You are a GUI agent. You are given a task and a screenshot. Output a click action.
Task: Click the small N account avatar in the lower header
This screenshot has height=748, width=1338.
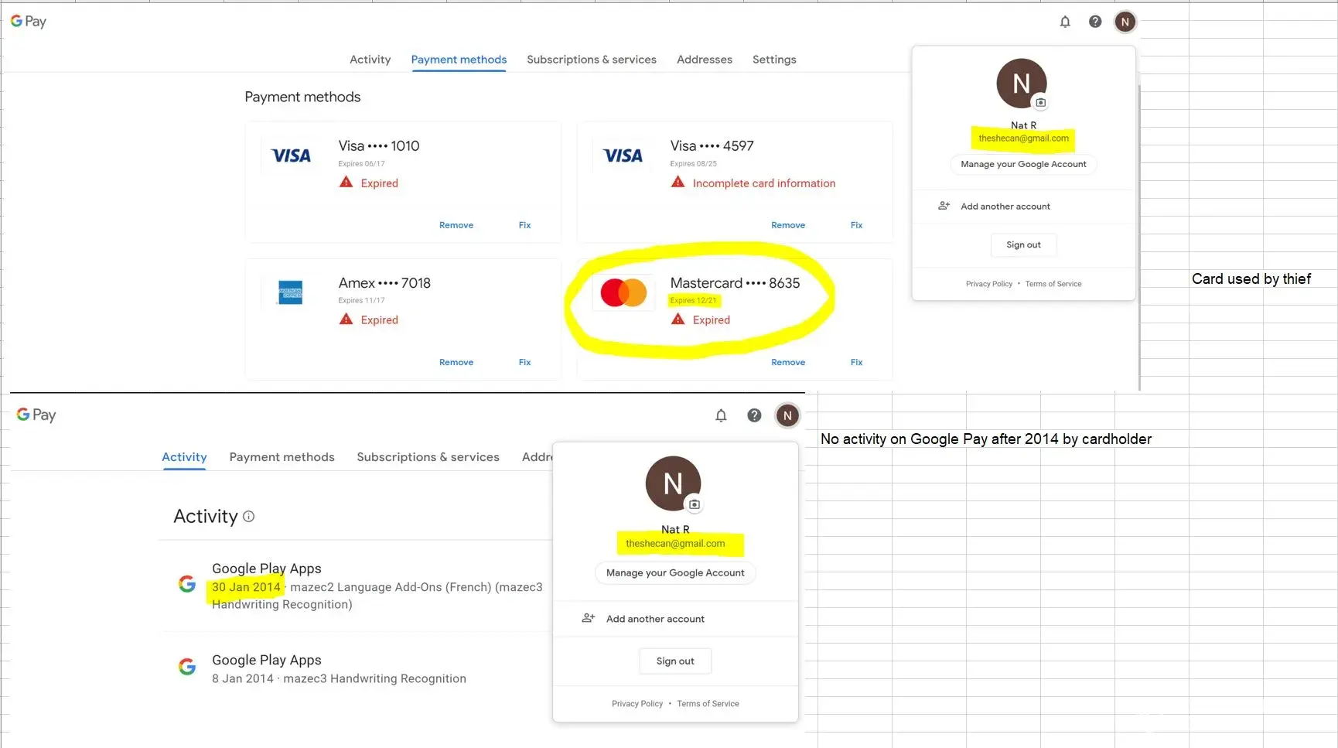click(x=787, y=415)
